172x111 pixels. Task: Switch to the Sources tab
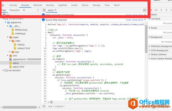(25, 5)
